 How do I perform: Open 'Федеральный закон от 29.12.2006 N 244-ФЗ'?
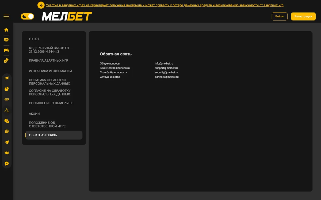pyautogui.click(x=49, y=50)
